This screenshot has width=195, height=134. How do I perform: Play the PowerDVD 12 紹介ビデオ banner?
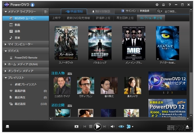(x=167, y=81)
